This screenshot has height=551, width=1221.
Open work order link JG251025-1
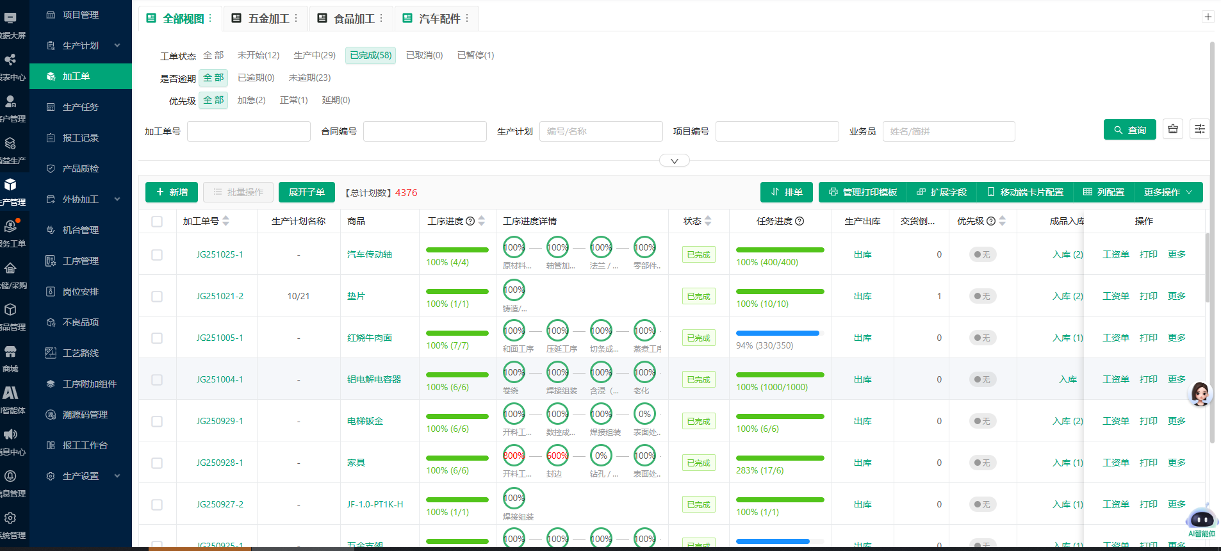220,254
